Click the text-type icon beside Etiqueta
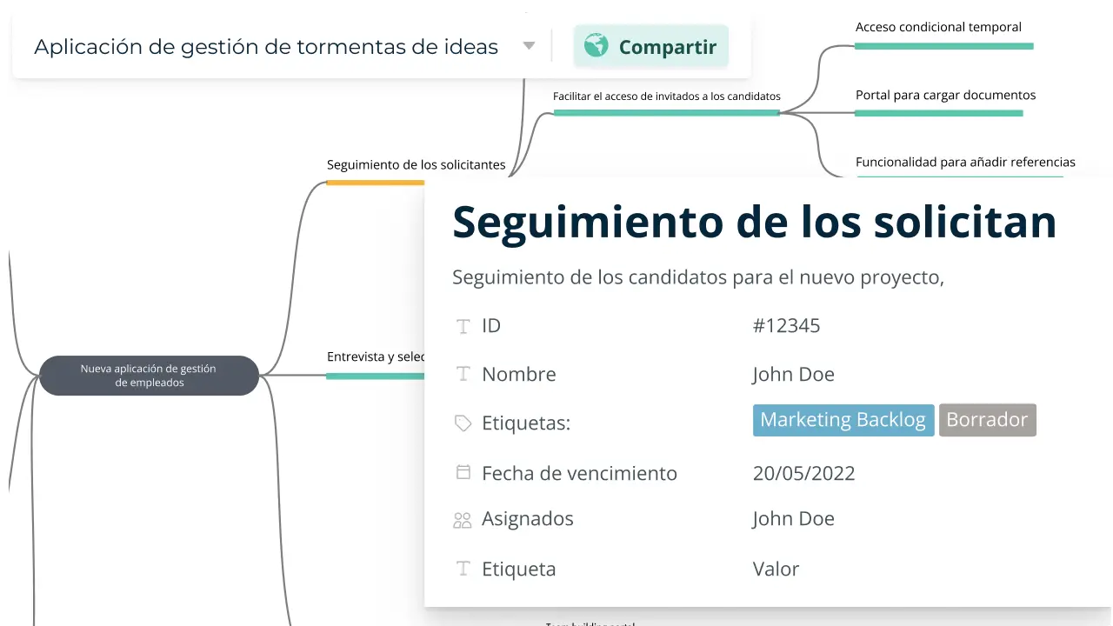 tap(463, 569)
